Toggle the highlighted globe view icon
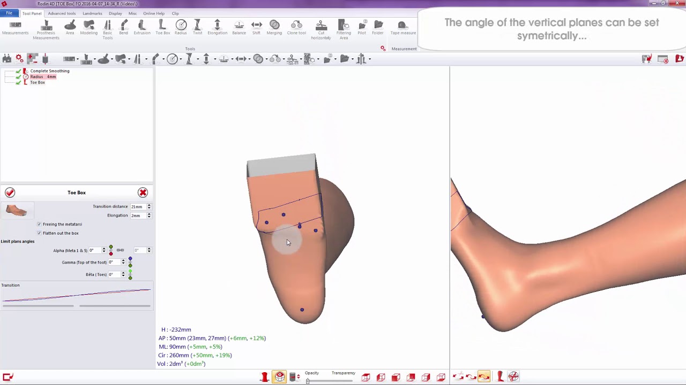Viewport: 686px width, 385px height. (280, 377)
